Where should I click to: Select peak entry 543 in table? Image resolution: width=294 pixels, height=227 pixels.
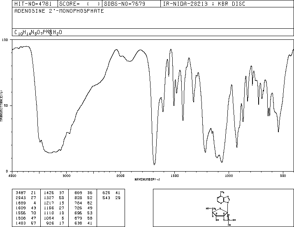(x=111, y=197)
